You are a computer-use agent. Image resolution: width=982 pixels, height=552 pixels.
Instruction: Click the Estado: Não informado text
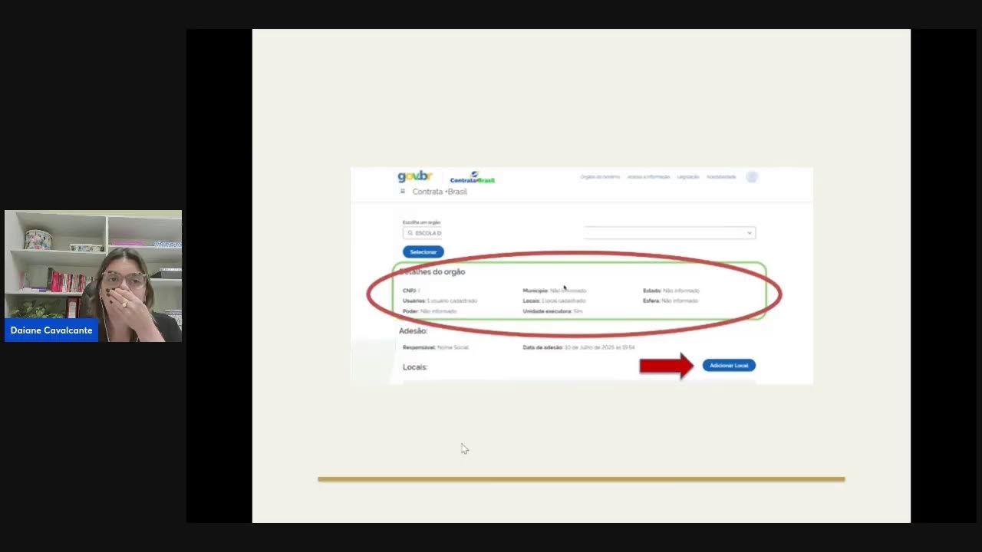pos(671,291)
